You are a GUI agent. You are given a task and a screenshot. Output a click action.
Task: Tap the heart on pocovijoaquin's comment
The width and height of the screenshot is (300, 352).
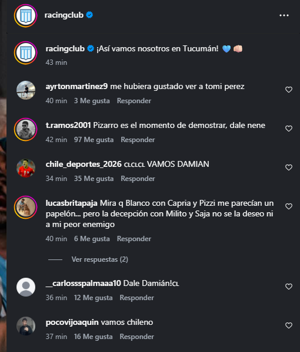click(289, 325)
